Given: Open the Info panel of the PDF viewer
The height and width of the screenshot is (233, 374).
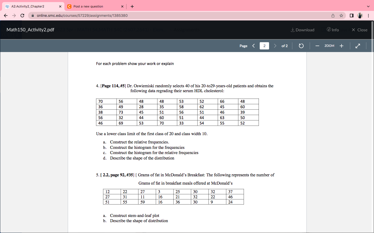Looking at the screenshot, I should 333,30.
